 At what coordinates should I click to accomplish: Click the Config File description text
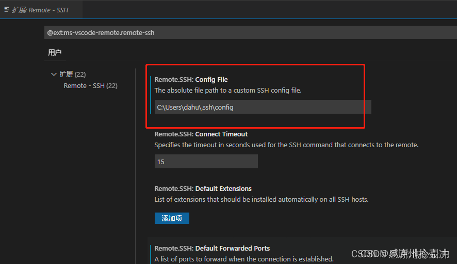227,91
